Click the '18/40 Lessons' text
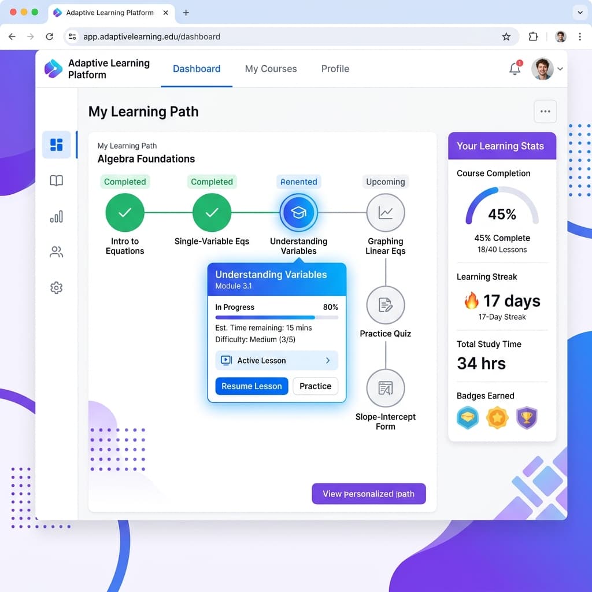The image size is (592, 592). [502, 250]
